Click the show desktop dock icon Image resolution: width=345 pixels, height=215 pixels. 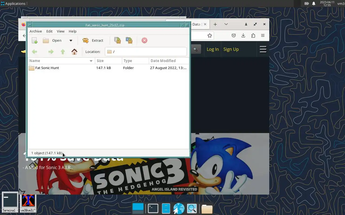pyautogui.click(x=138, y=208)
